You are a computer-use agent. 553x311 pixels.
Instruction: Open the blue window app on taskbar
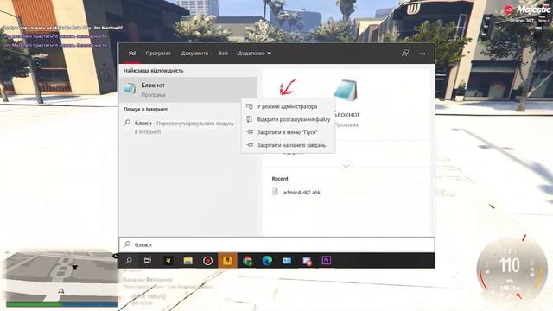(x=287, y=261)
